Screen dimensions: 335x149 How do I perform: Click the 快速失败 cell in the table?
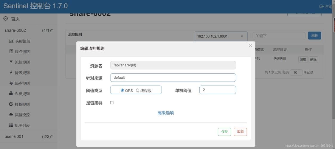pyautogui.click(x=280, y=58)
